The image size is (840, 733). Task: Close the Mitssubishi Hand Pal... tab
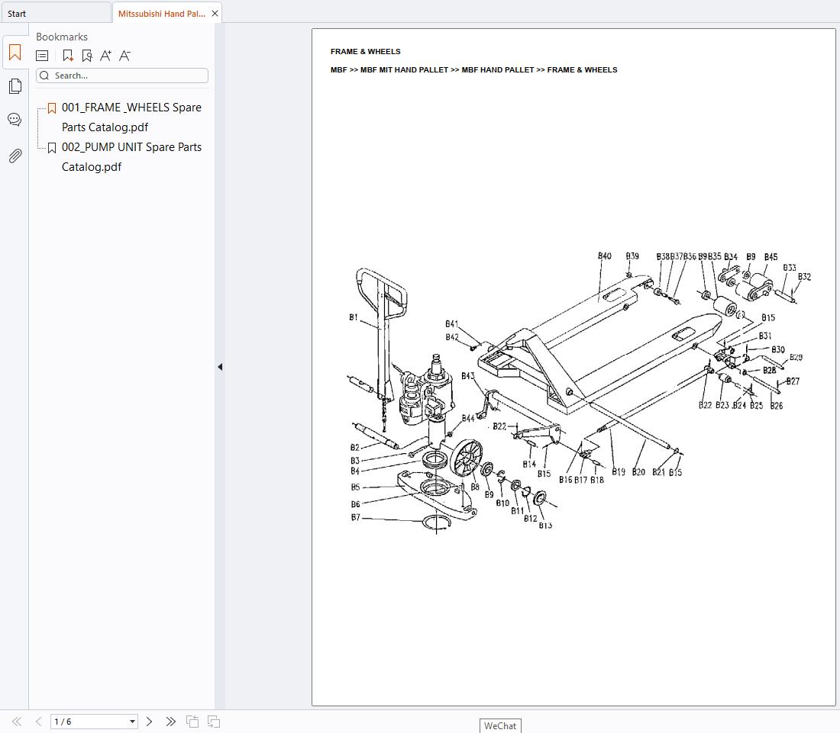point(215,14)
